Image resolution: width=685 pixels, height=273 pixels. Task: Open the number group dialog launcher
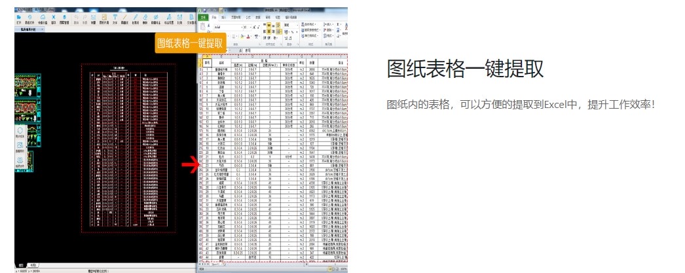pyautogui.click(x=298, y=45)
